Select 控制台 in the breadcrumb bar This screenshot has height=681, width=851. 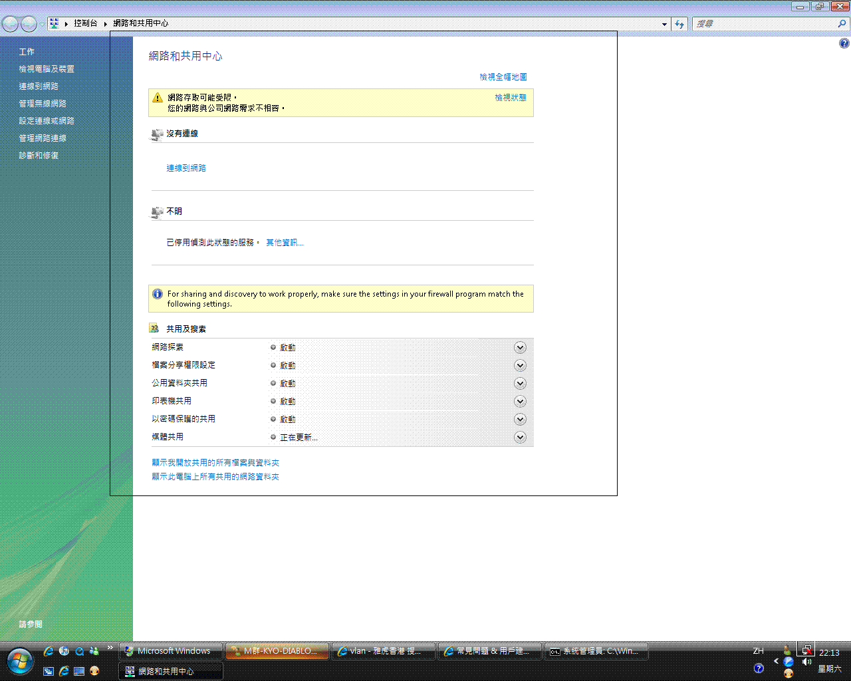click(86, 22)
